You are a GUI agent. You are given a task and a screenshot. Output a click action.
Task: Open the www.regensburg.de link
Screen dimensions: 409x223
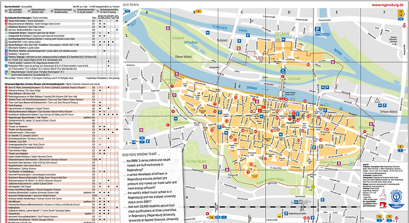pos(387,5)
